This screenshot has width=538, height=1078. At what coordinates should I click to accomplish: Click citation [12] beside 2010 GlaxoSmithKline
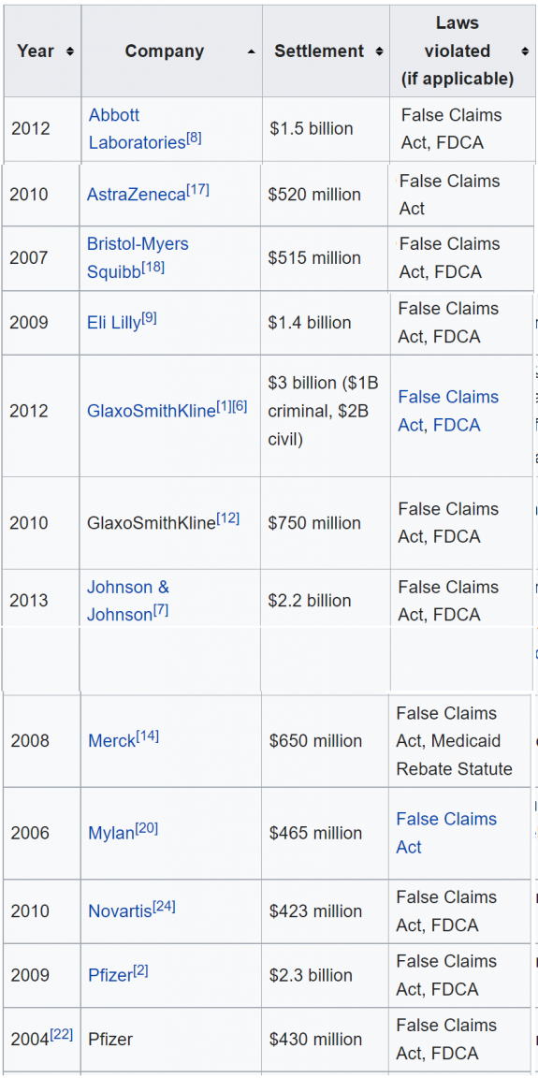228,517
